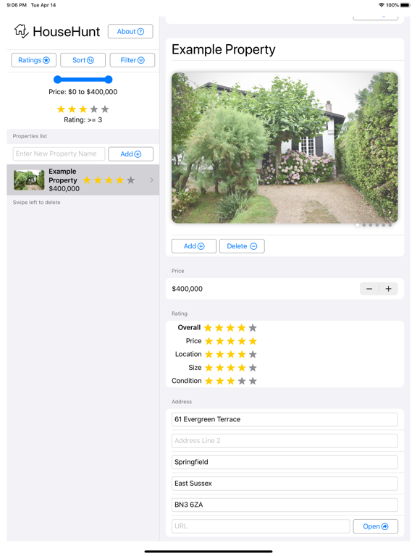Viewport: 417px width, 556px height.
Task: Set Overall rating to one star
Action: (208, 328)
